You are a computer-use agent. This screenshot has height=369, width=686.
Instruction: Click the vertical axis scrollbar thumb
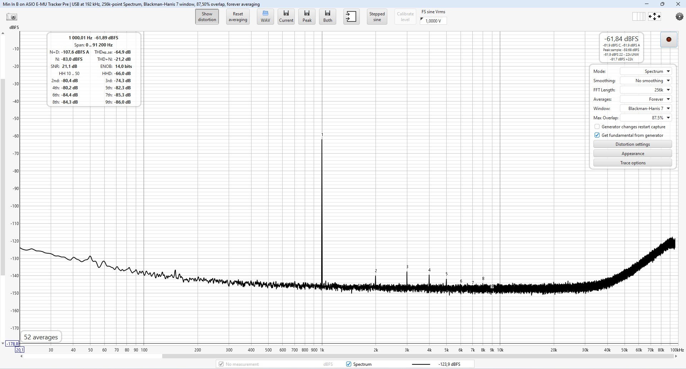(3, 177)
